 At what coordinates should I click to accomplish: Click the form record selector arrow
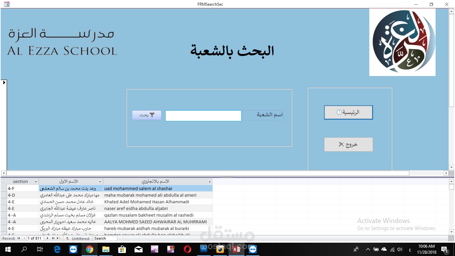click(4, 82)
